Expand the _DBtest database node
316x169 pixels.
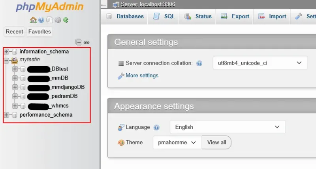pyautogui.click(x=15, y=69)
